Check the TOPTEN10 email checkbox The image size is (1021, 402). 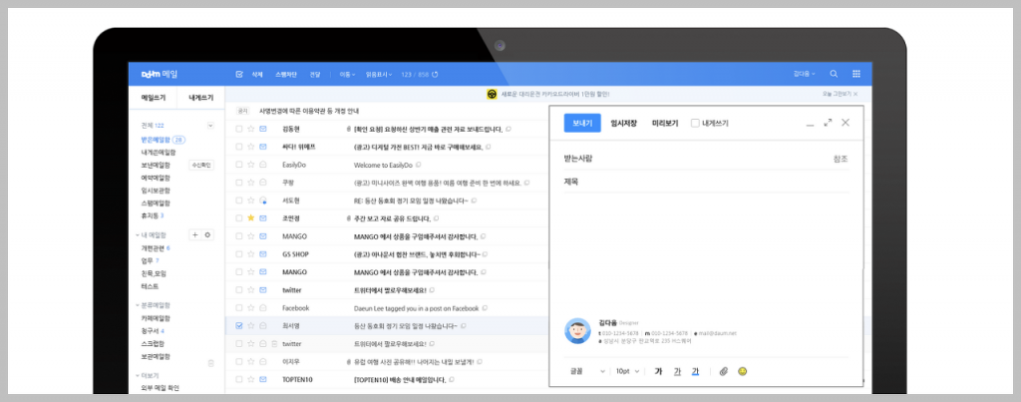pos(239,379)
